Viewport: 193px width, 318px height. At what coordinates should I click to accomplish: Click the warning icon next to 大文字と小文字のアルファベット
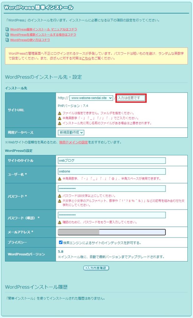pos(59,201)
